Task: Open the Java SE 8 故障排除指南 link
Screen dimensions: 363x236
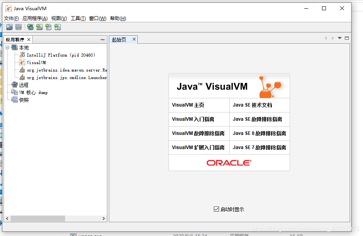Action: pyautogui.click(x=260, y=133)
